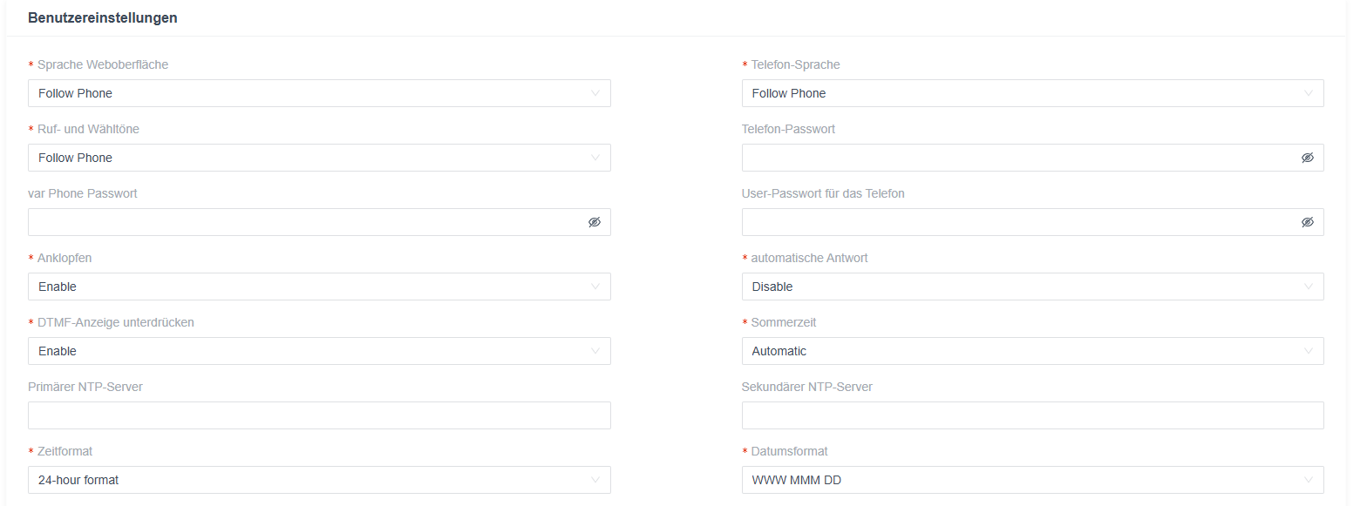Focus User-Passwort für das Telefon field
The image size is (1367, 506).
pos(1032,222)
